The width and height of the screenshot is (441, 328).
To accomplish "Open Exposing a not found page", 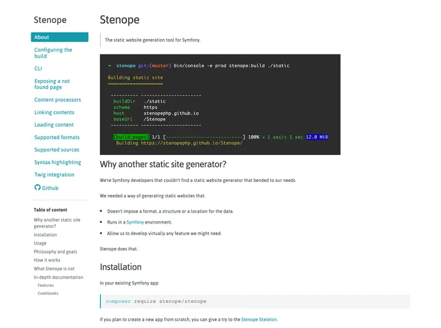I will 52,84.
